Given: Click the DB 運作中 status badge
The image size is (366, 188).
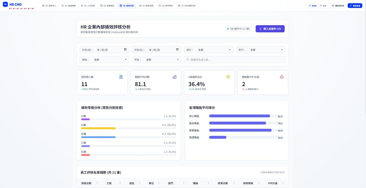Looking at the screenshot, I should tap(238, 29).
